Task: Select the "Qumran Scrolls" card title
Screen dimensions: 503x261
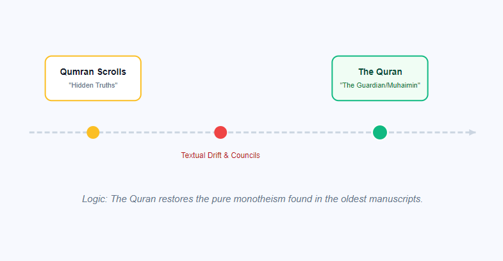Action: pos(93,72)
